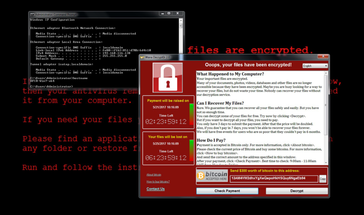
Task: Close the Wana Decrypt0r window
Action: (x=323, y=56)
